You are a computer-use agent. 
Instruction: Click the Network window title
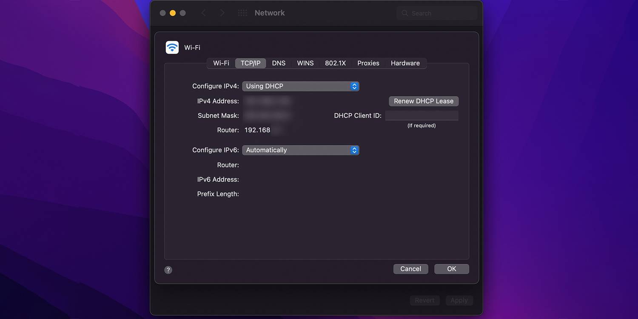[270, 13]
